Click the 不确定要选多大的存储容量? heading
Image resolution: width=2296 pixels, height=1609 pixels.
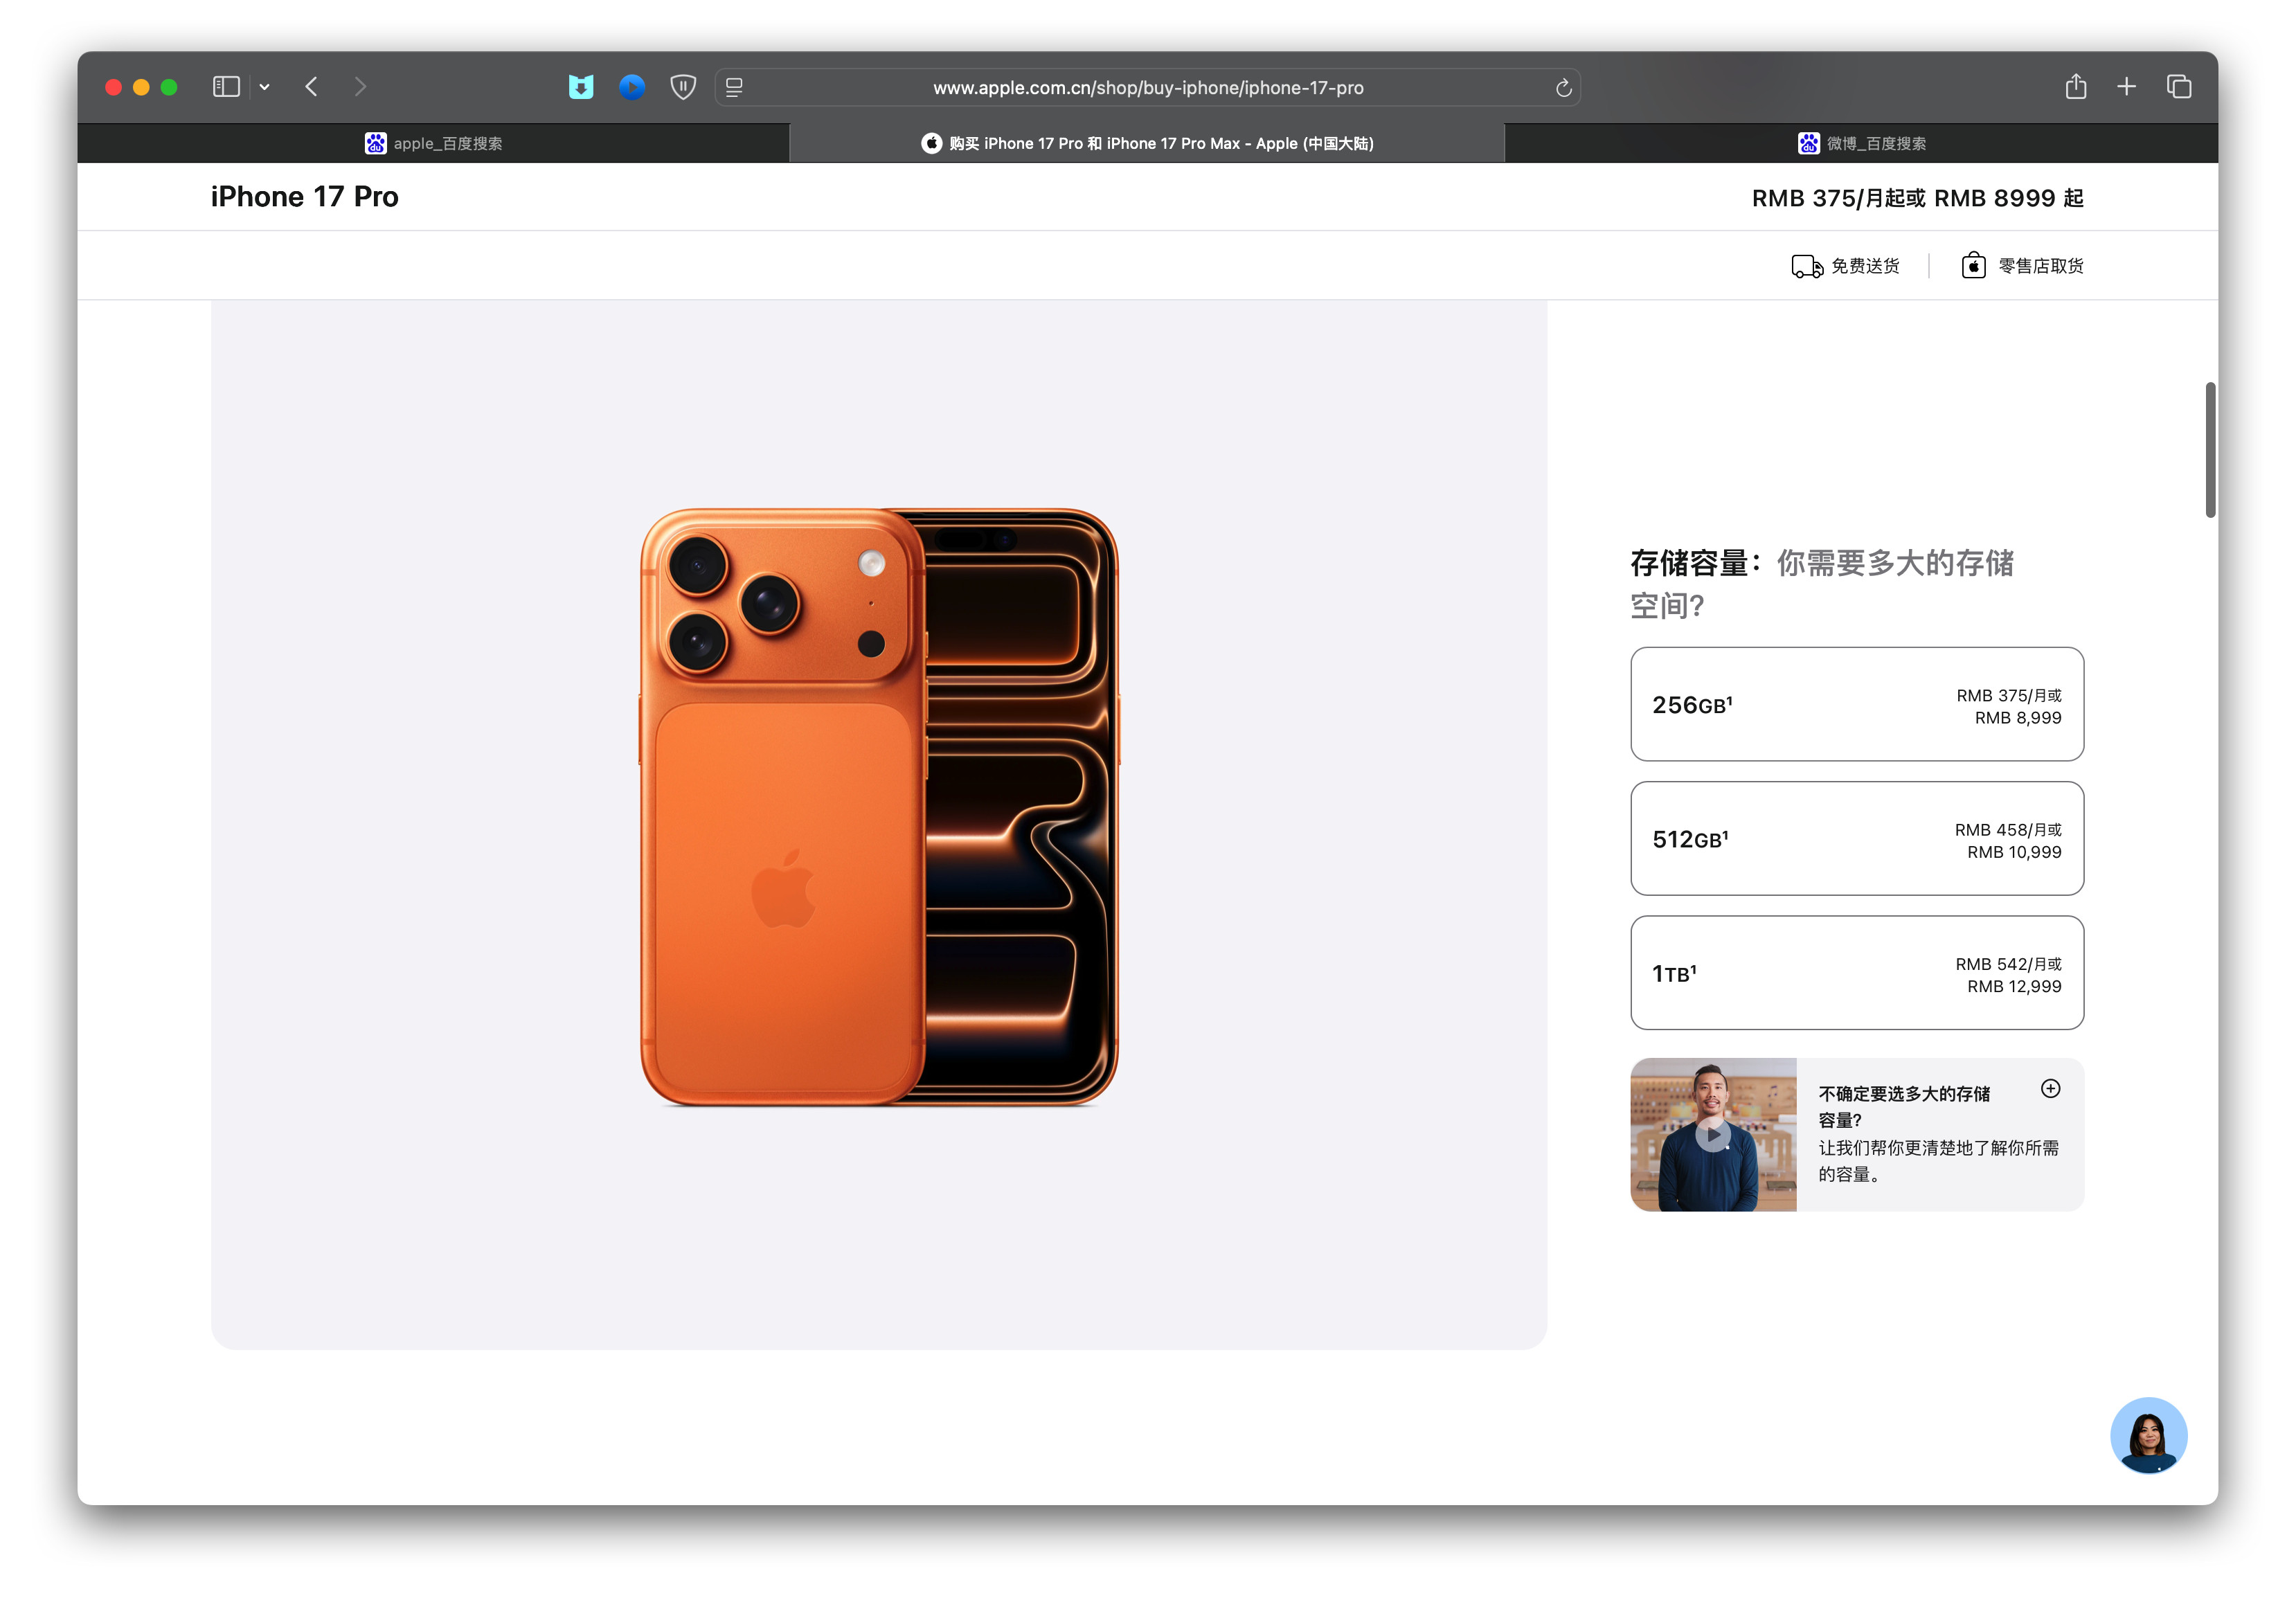(1904, 1107)
